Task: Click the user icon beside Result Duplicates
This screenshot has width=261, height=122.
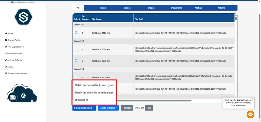Action: (6, 53)
